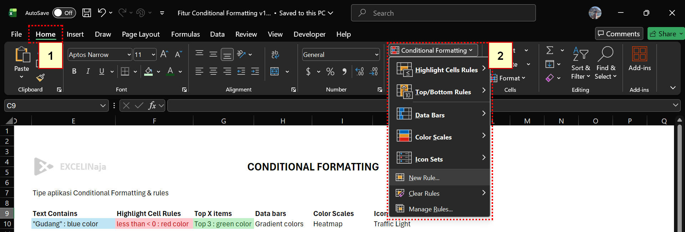Toggle the AutoSave switch
The width and height of the screenshot is (685, 232).
pos(64,13)
